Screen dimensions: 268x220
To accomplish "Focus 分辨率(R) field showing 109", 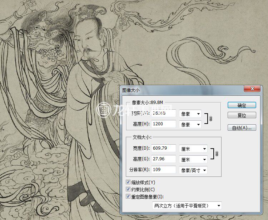I will click(x=164, y=170).
